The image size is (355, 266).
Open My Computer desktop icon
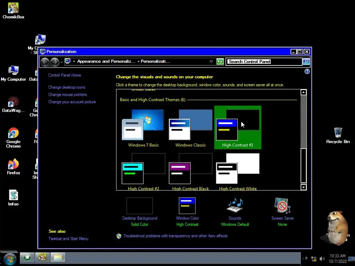[x=13, y=73]
